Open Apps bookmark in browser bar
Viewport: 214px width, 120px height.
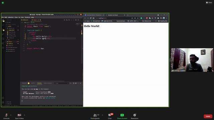click(x=87, y=21)
